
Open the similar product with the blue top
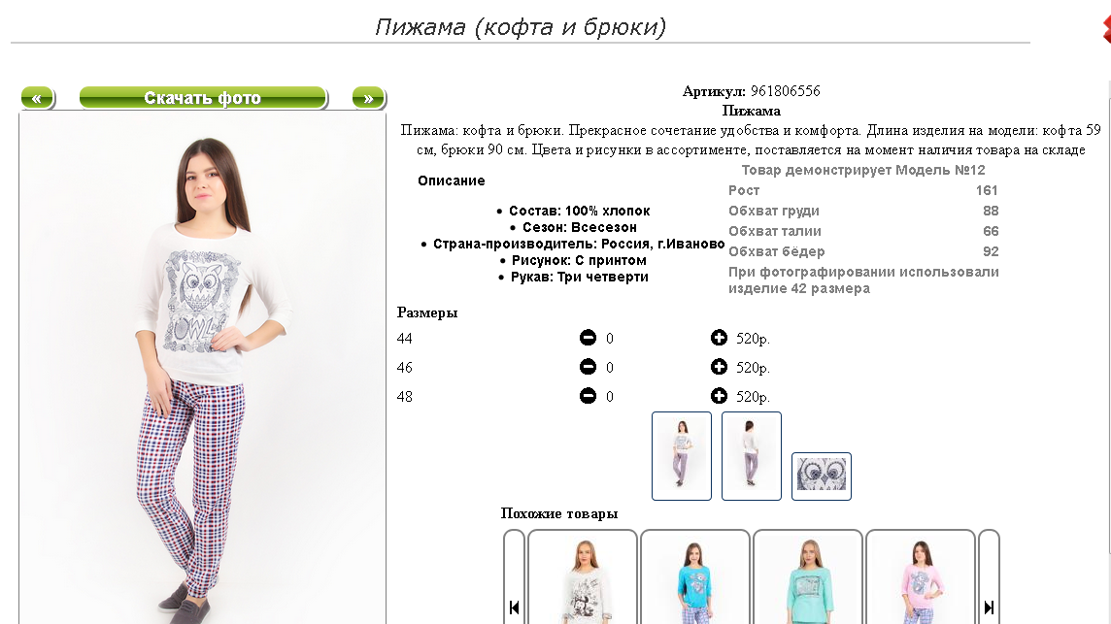point(695,577)
